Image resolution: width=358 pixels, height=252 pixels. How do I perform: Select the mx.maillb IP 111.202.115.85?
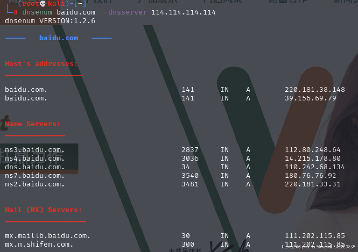315,236
